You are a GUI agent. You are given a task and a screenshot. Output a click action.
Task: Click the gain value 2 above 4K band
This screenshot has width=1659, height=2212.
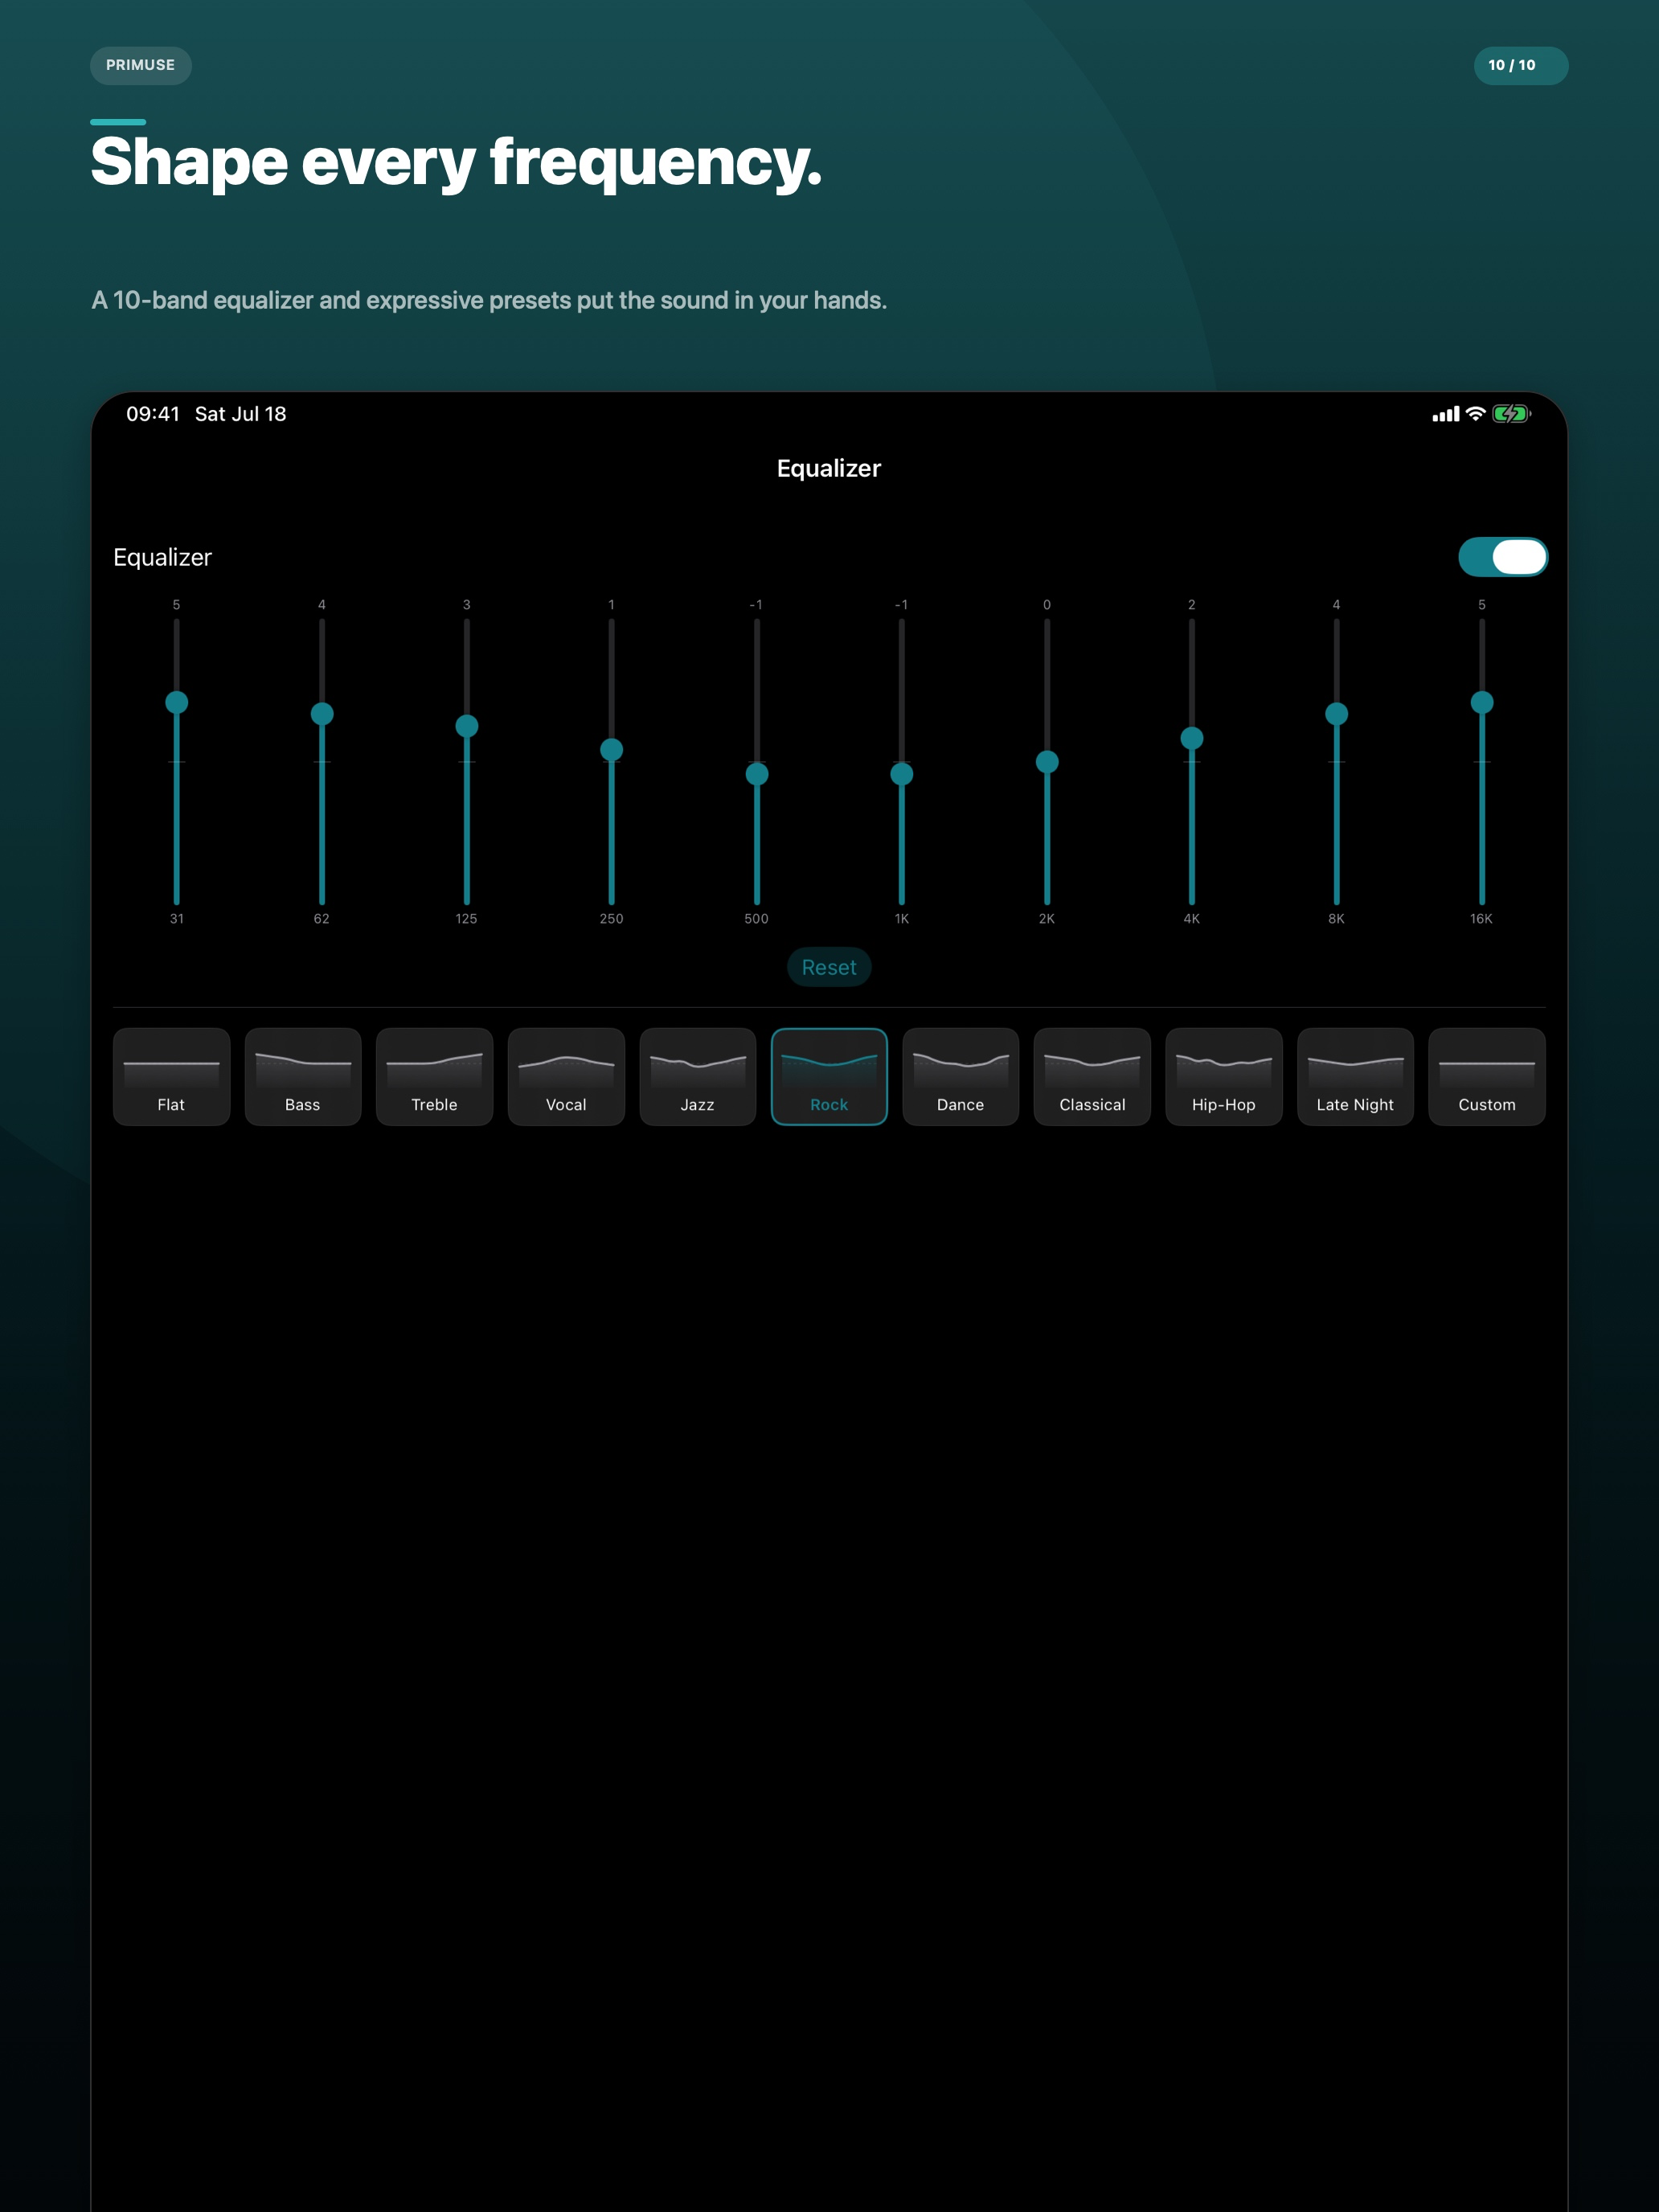coord(1192,605)
